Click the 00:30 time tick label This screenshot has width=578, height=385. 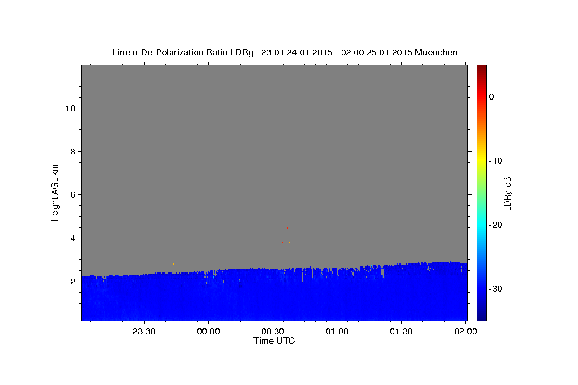(x=273, y=331)
